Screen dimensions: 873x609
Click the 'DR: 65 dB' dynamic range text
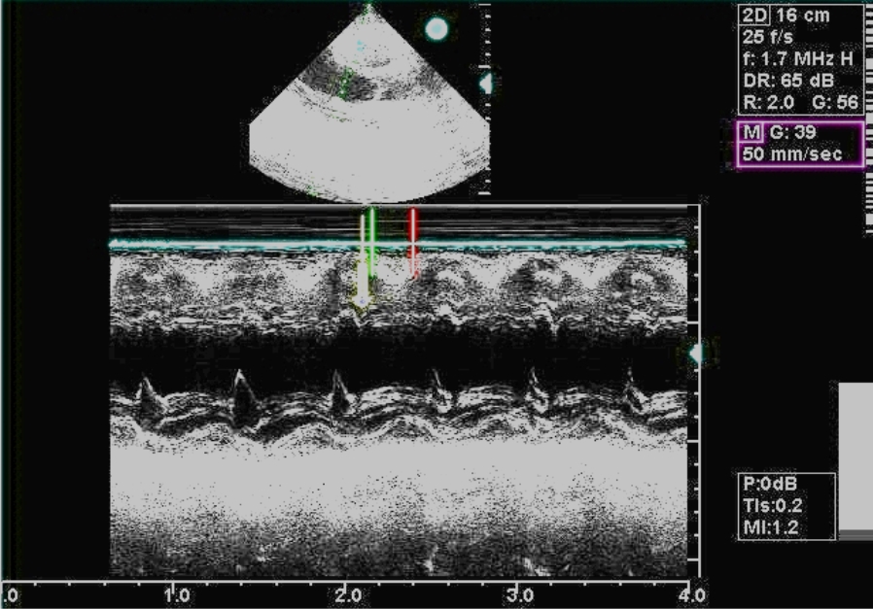(788, 81)
